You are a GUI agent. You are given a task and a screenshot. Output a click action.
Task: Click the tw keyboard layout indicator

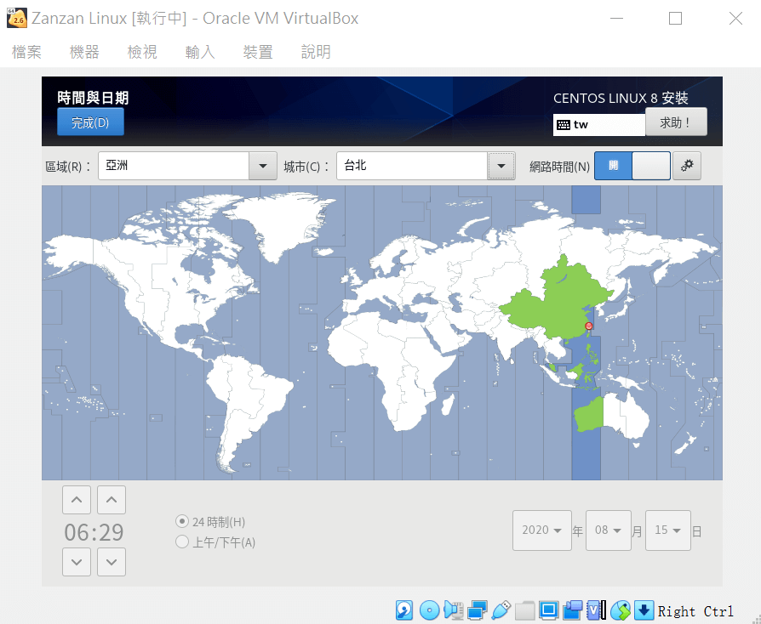(x=599, y=125)
